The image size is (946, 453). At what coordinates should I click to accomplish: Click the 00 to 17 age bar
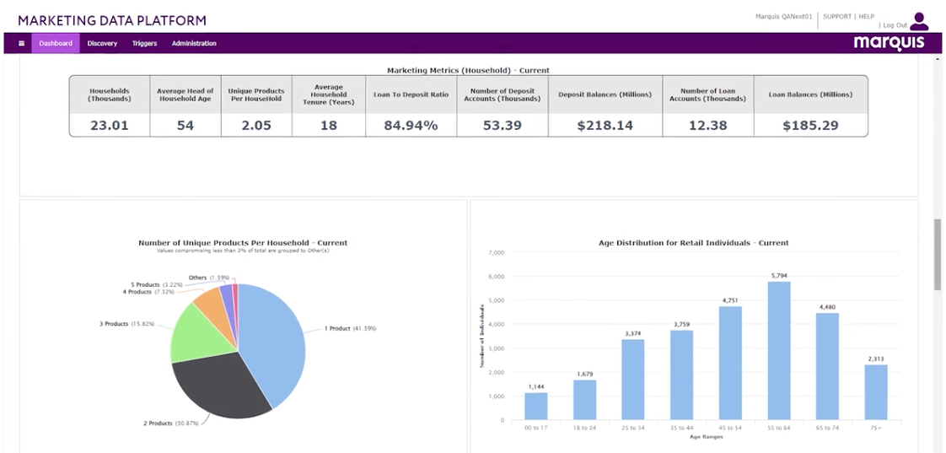(x=535, y=406)
